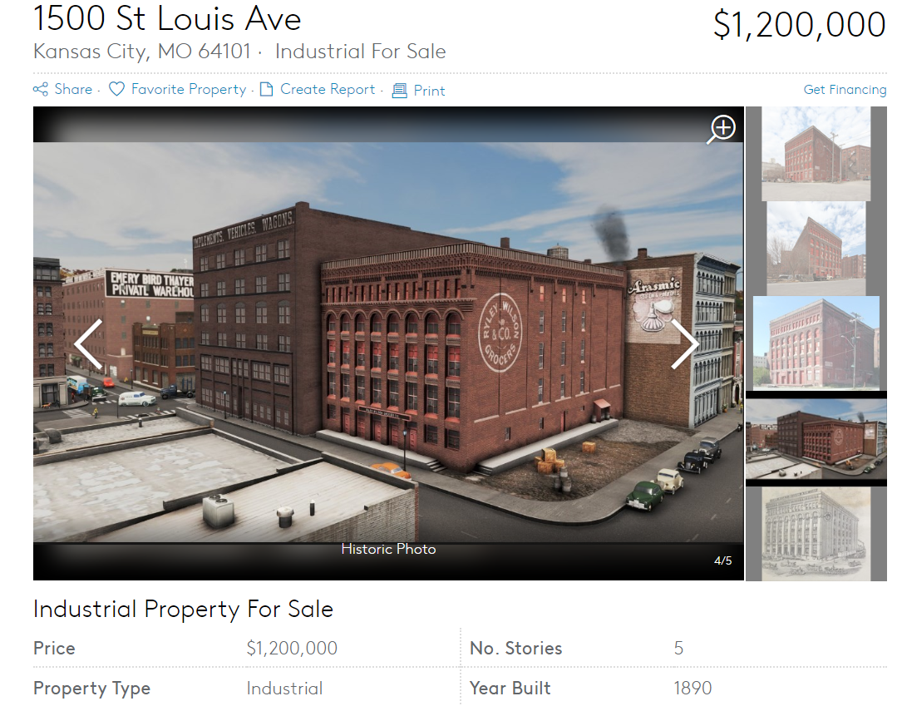902x706 pixels.
Task: Select the second angled building thumbnail
Action: coord(816,248)
